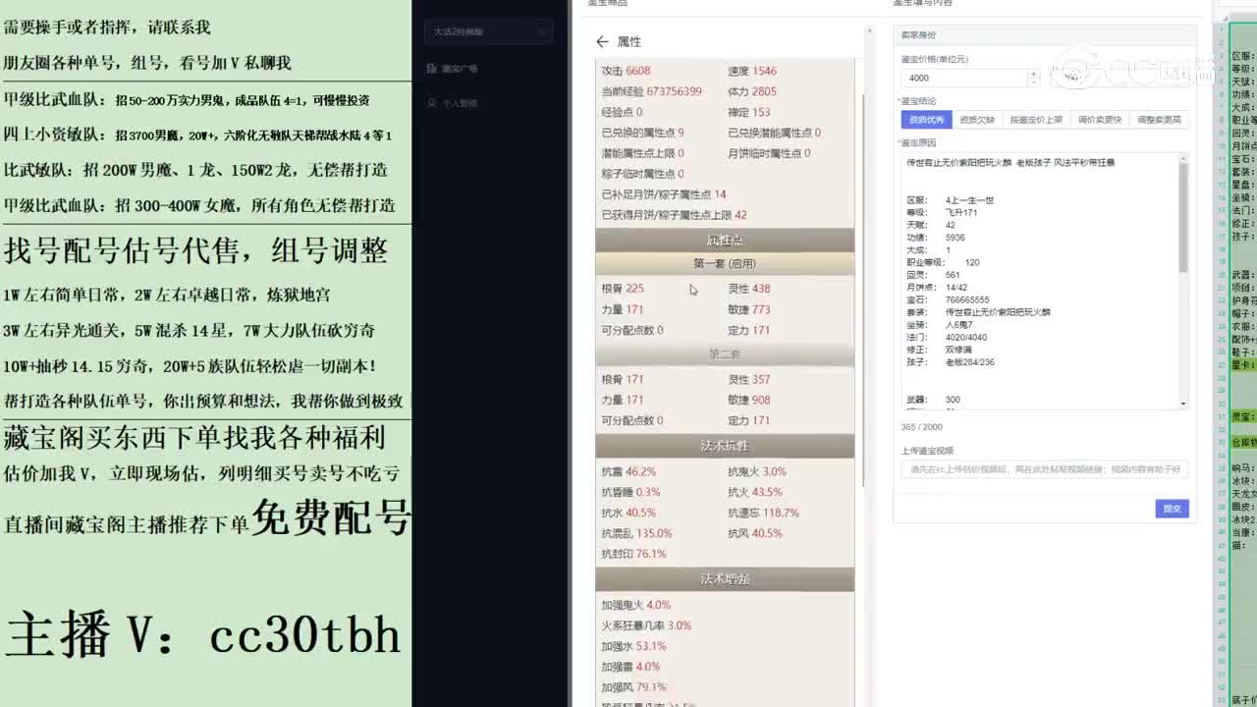The image size is (1257, 707).
Task: Click the 速度 1546 value
Action: [x=752, y=71]
